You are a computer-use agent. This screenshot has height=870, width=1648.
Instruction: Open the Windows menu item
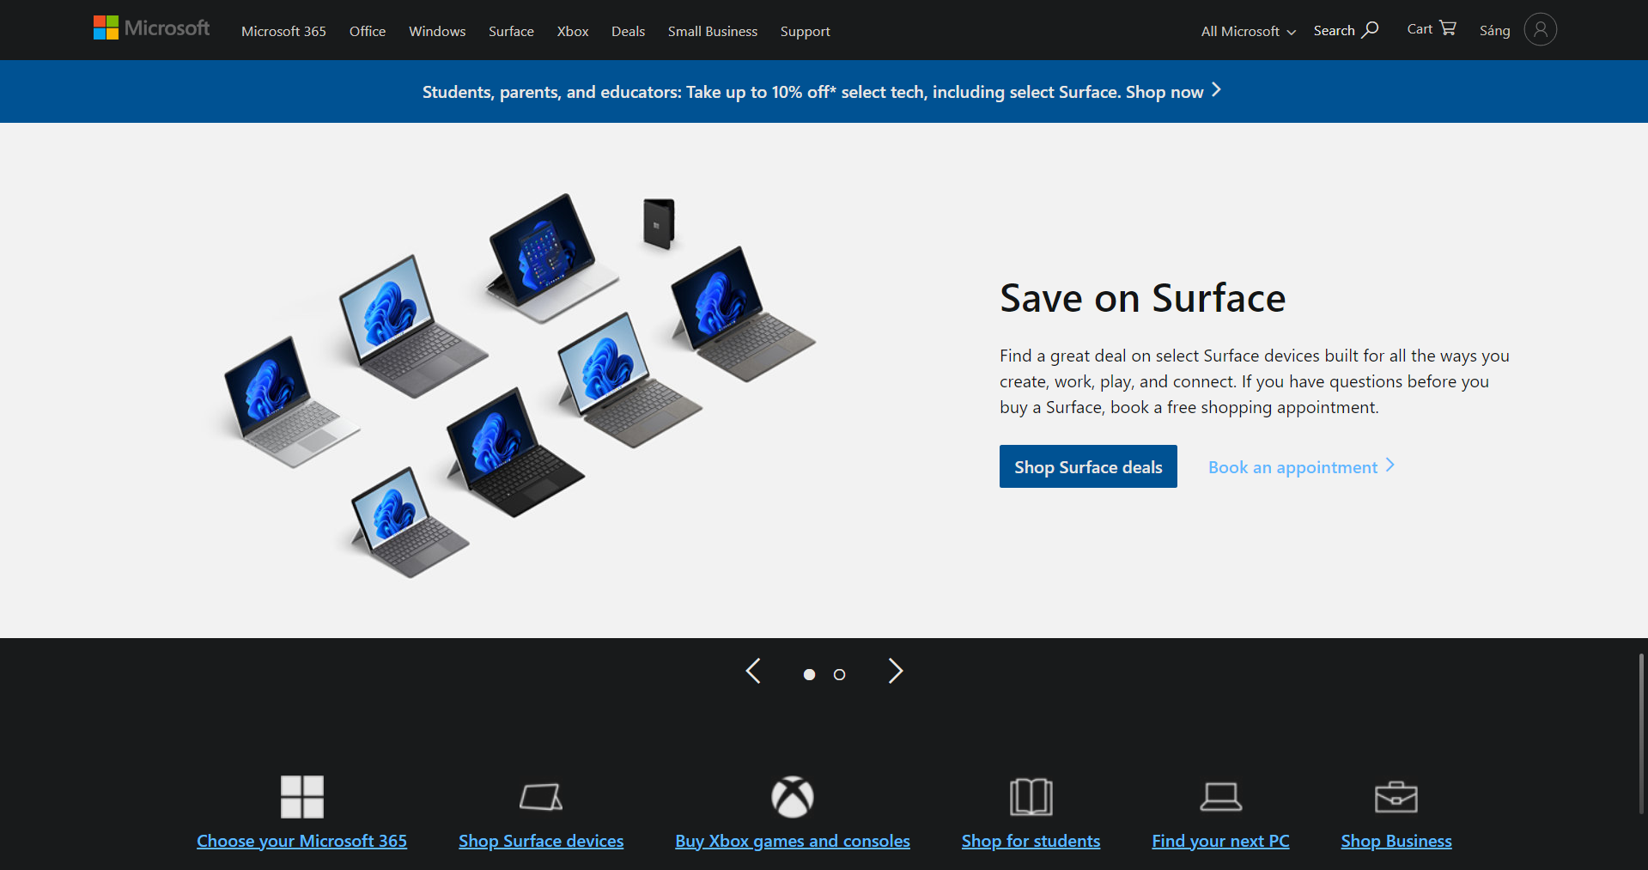437,31
